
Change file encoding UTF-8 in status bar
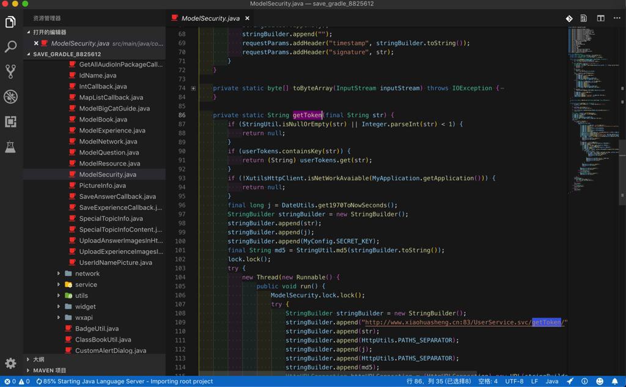point(514,382)
